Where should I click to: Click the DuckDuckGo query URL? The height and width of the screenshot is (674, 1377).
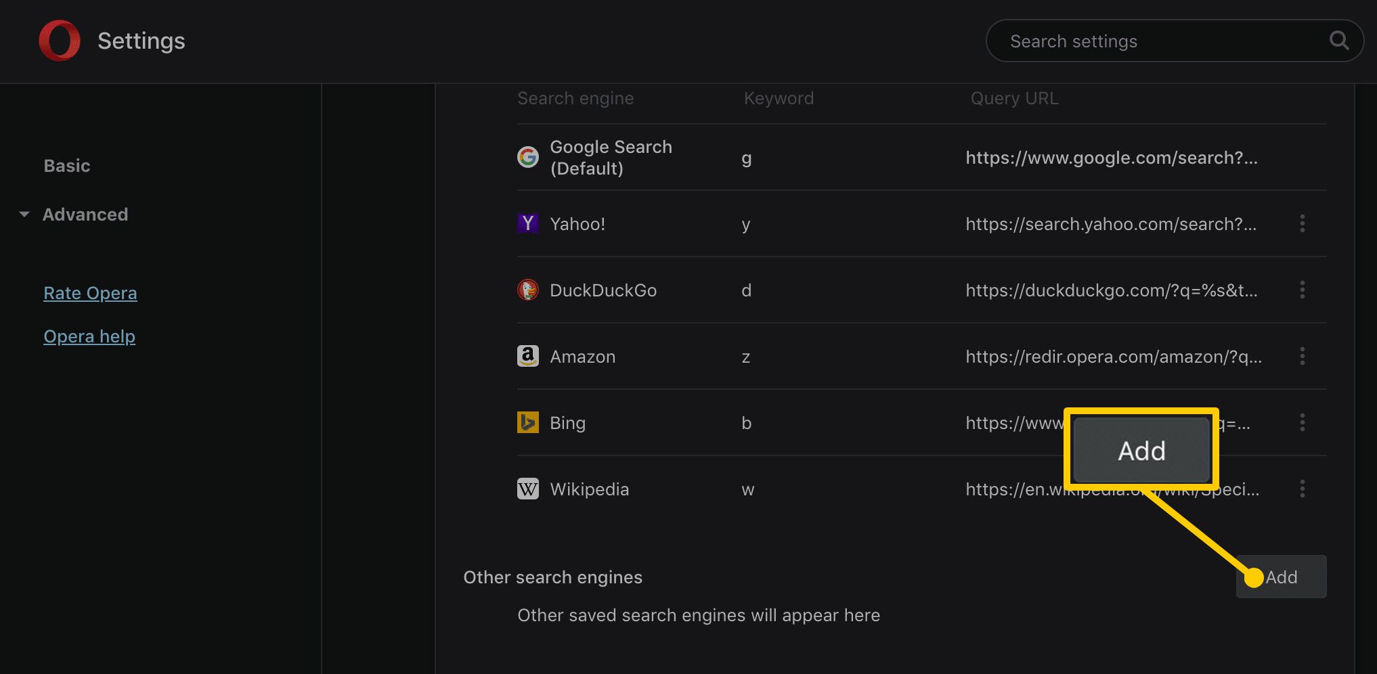coord(1112,290)
